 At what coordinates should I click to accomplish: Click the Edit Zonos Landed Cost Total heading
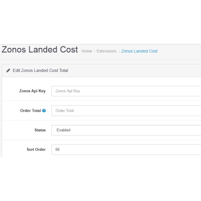(40, 70)
